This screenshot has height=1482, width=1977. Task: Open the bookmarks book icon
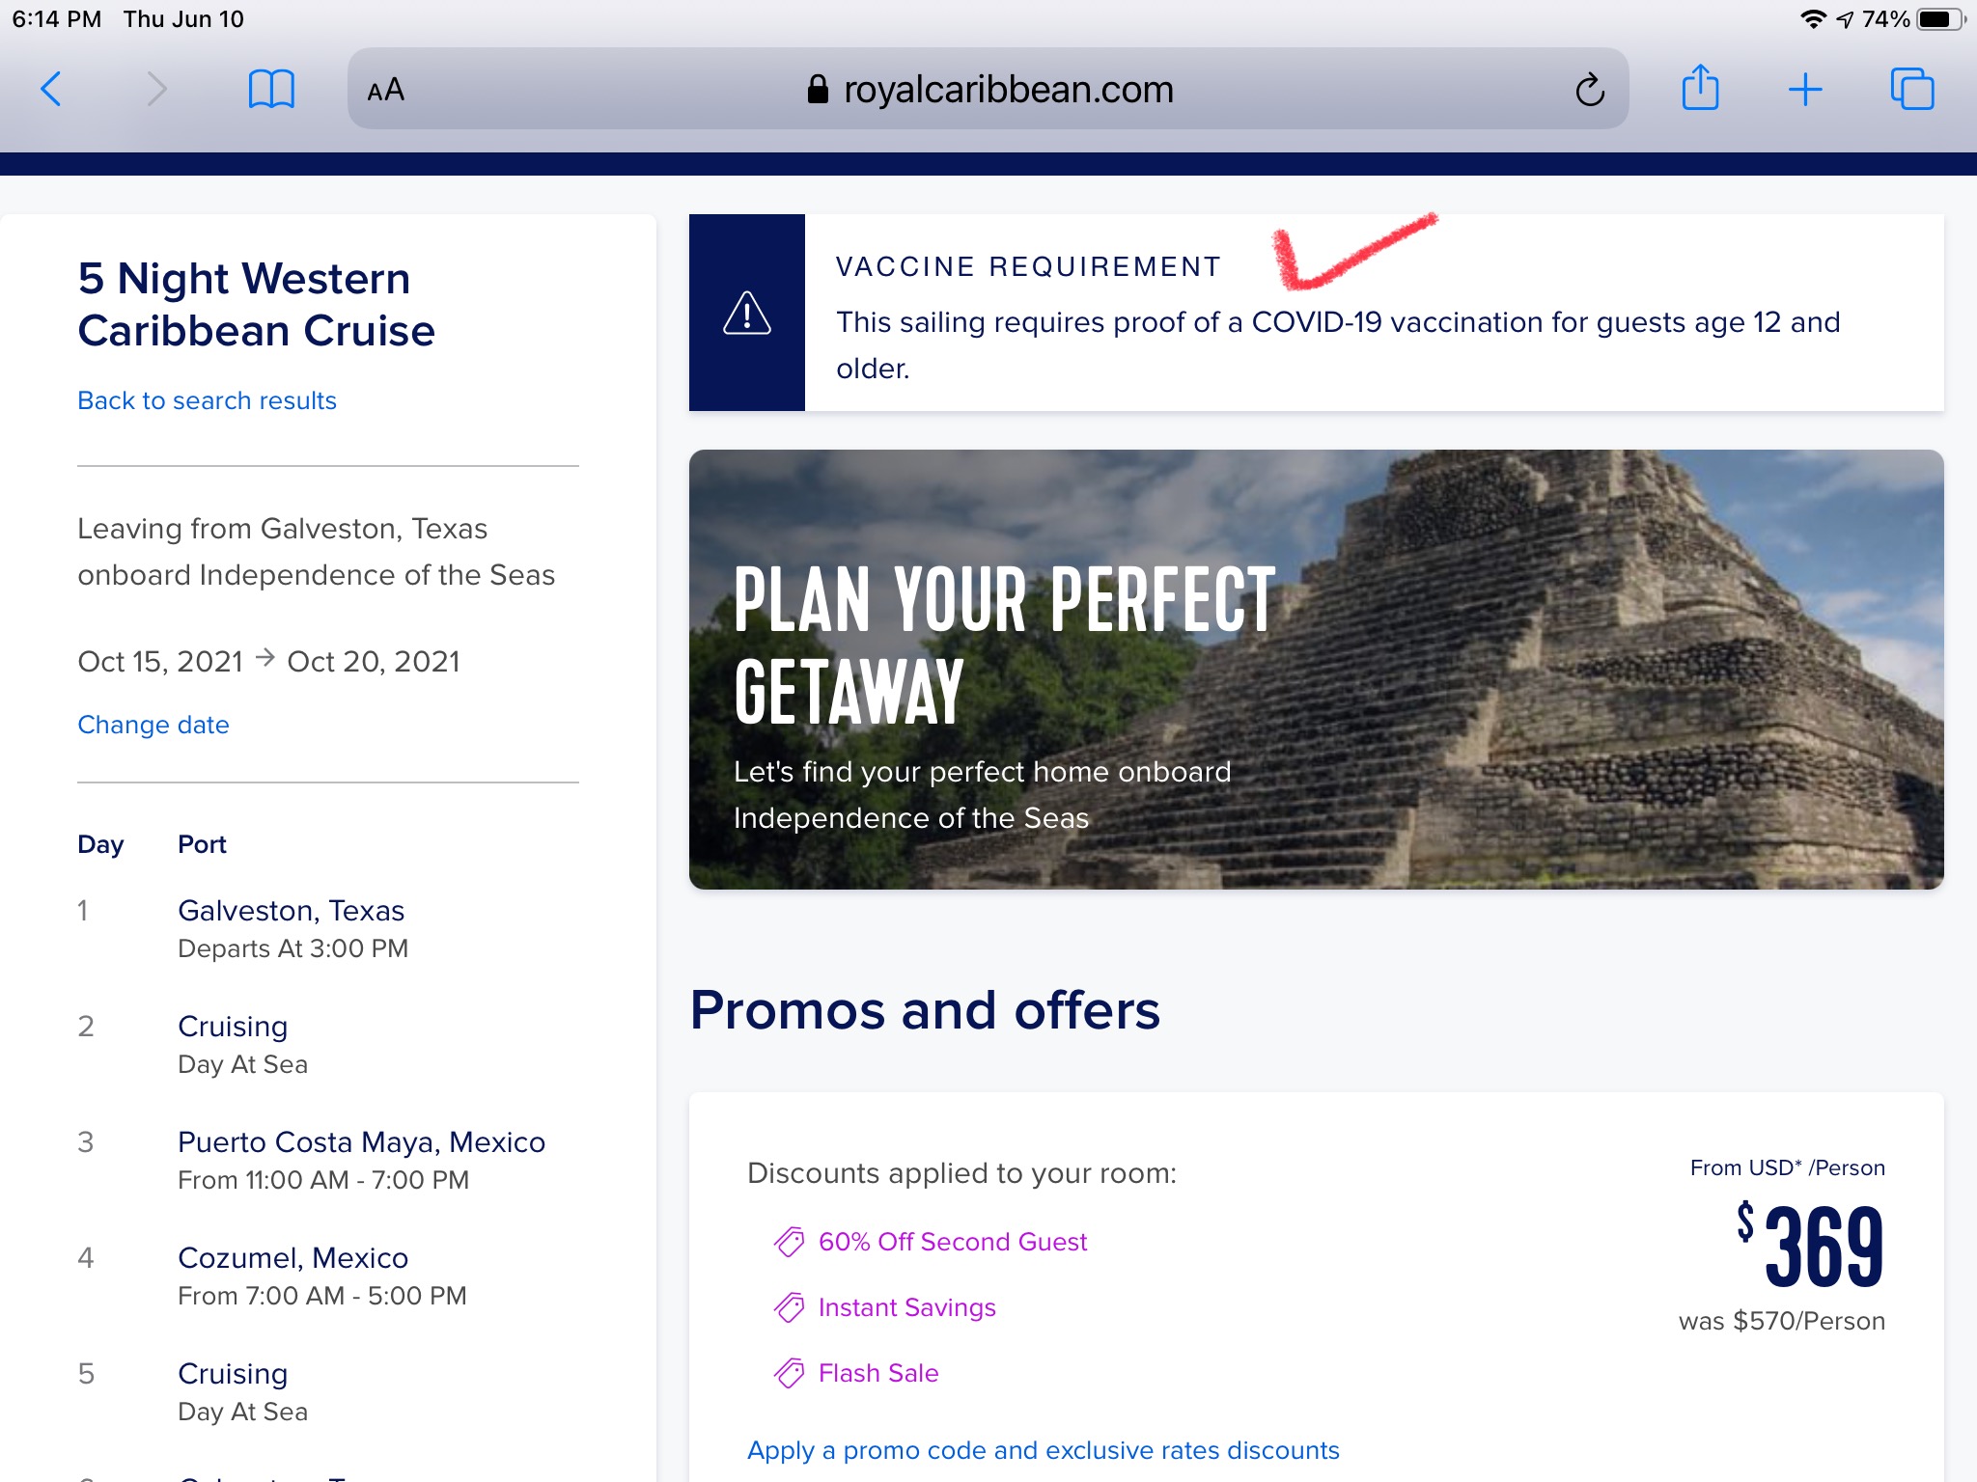tap(271, 90)
